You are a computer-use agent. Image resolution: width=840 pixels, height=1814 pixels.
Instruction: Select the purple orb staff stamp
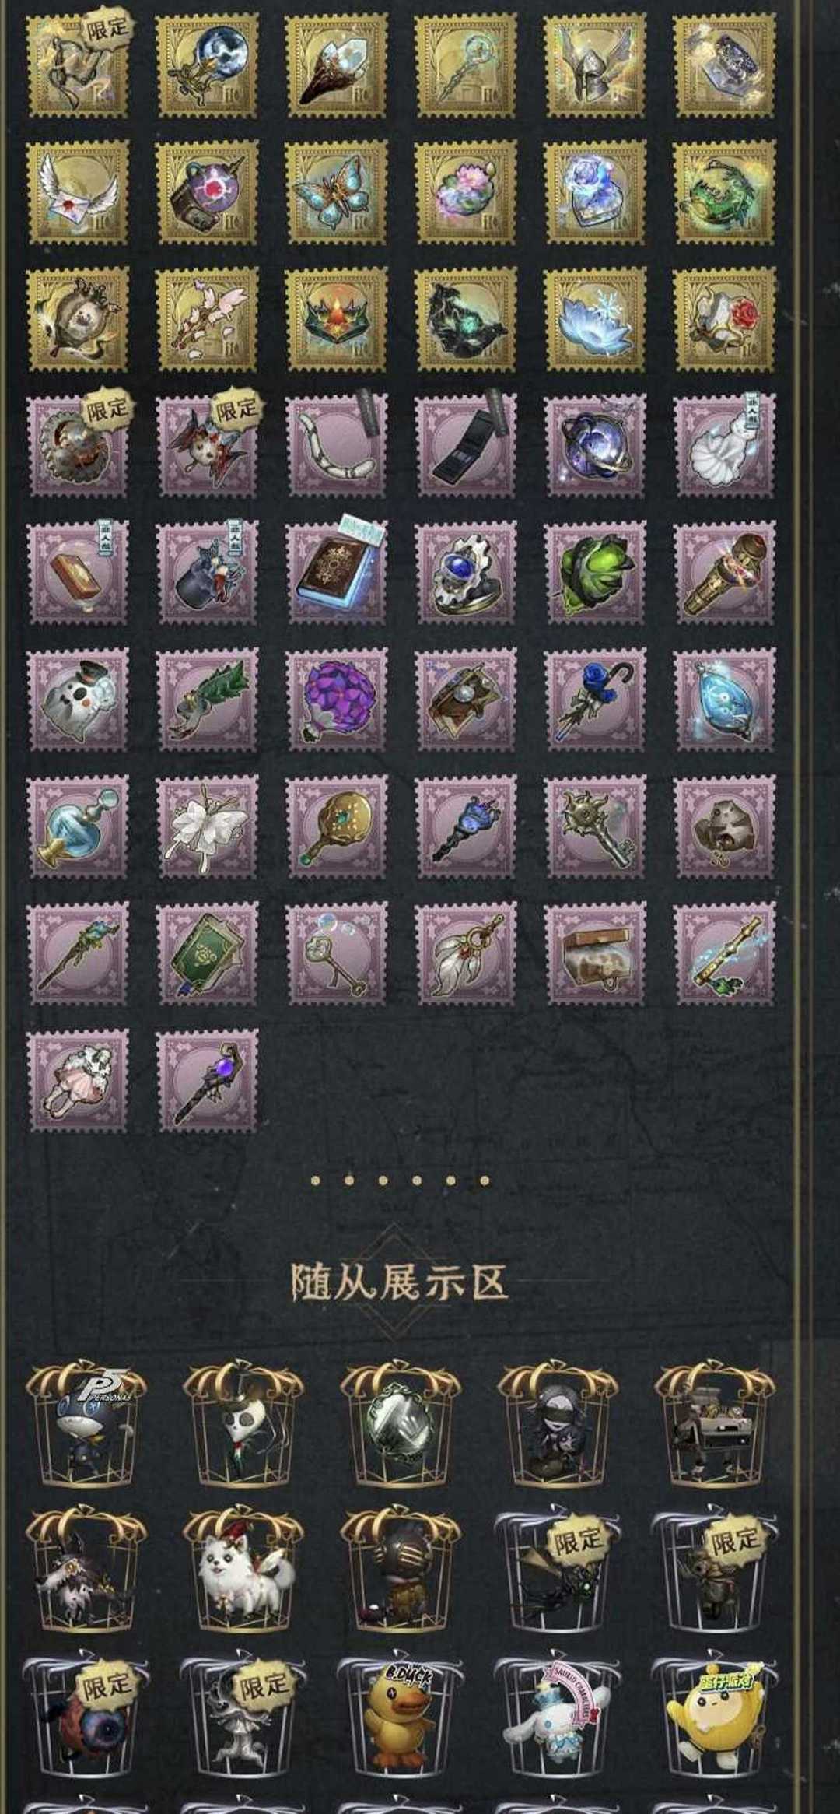[208, 1080]
